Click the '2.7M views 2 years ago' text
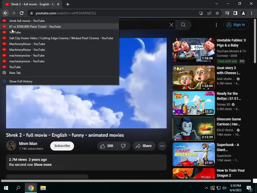This screenshot has width=257, height=193. coord(28,160)
